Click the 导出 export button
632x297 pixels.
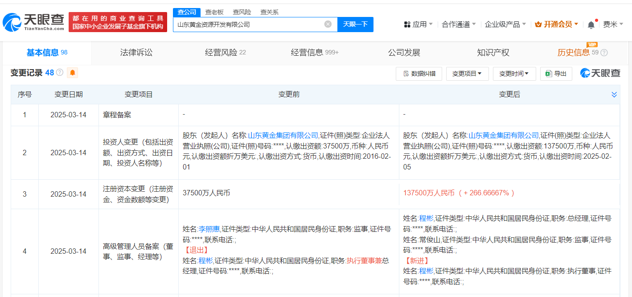556,74
